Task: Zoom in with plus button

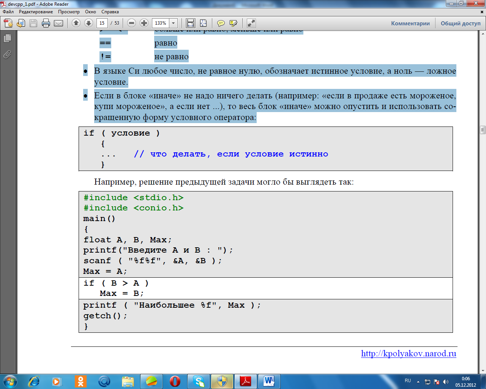Action: [144, 23]
